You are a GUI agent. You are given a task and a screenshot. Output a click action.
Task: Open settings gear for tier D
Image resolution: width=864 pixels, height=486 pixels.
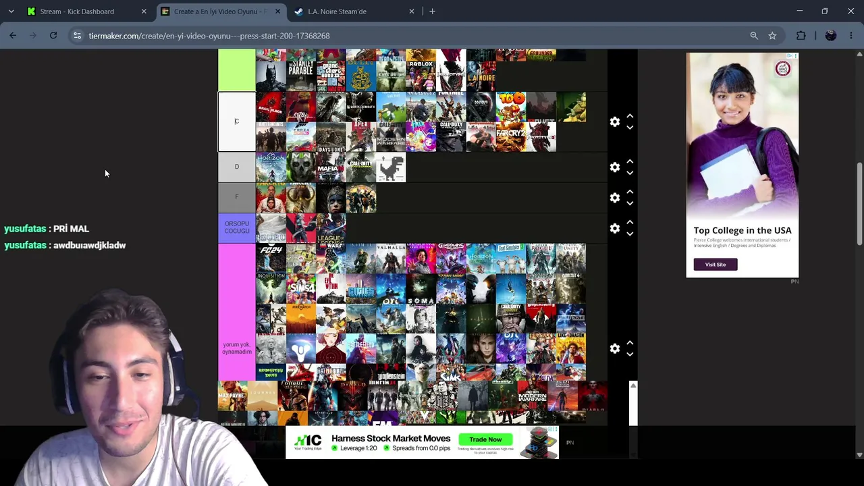point(614,167)
